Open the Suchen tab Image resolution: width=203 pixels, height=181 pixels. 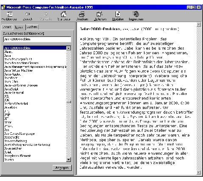pyautogui.click(x=32, y=27)
